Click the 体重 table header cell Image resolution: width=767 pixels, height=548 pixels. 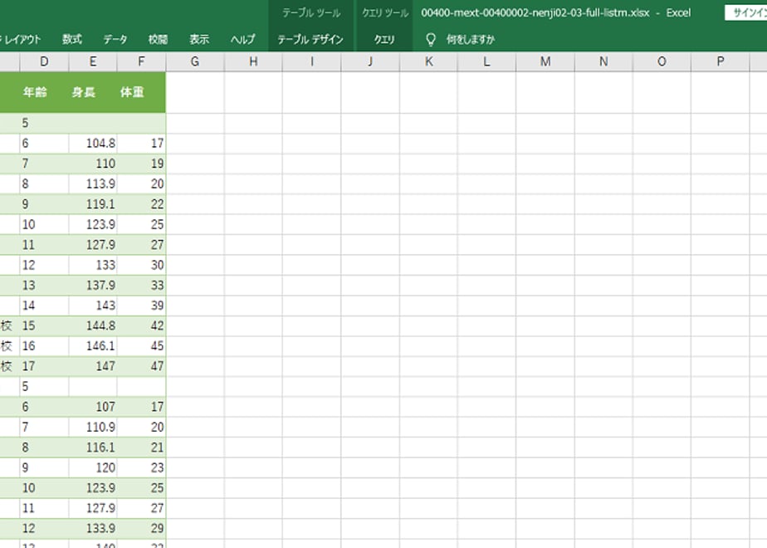pyautogui.click(x=141, y=92)
